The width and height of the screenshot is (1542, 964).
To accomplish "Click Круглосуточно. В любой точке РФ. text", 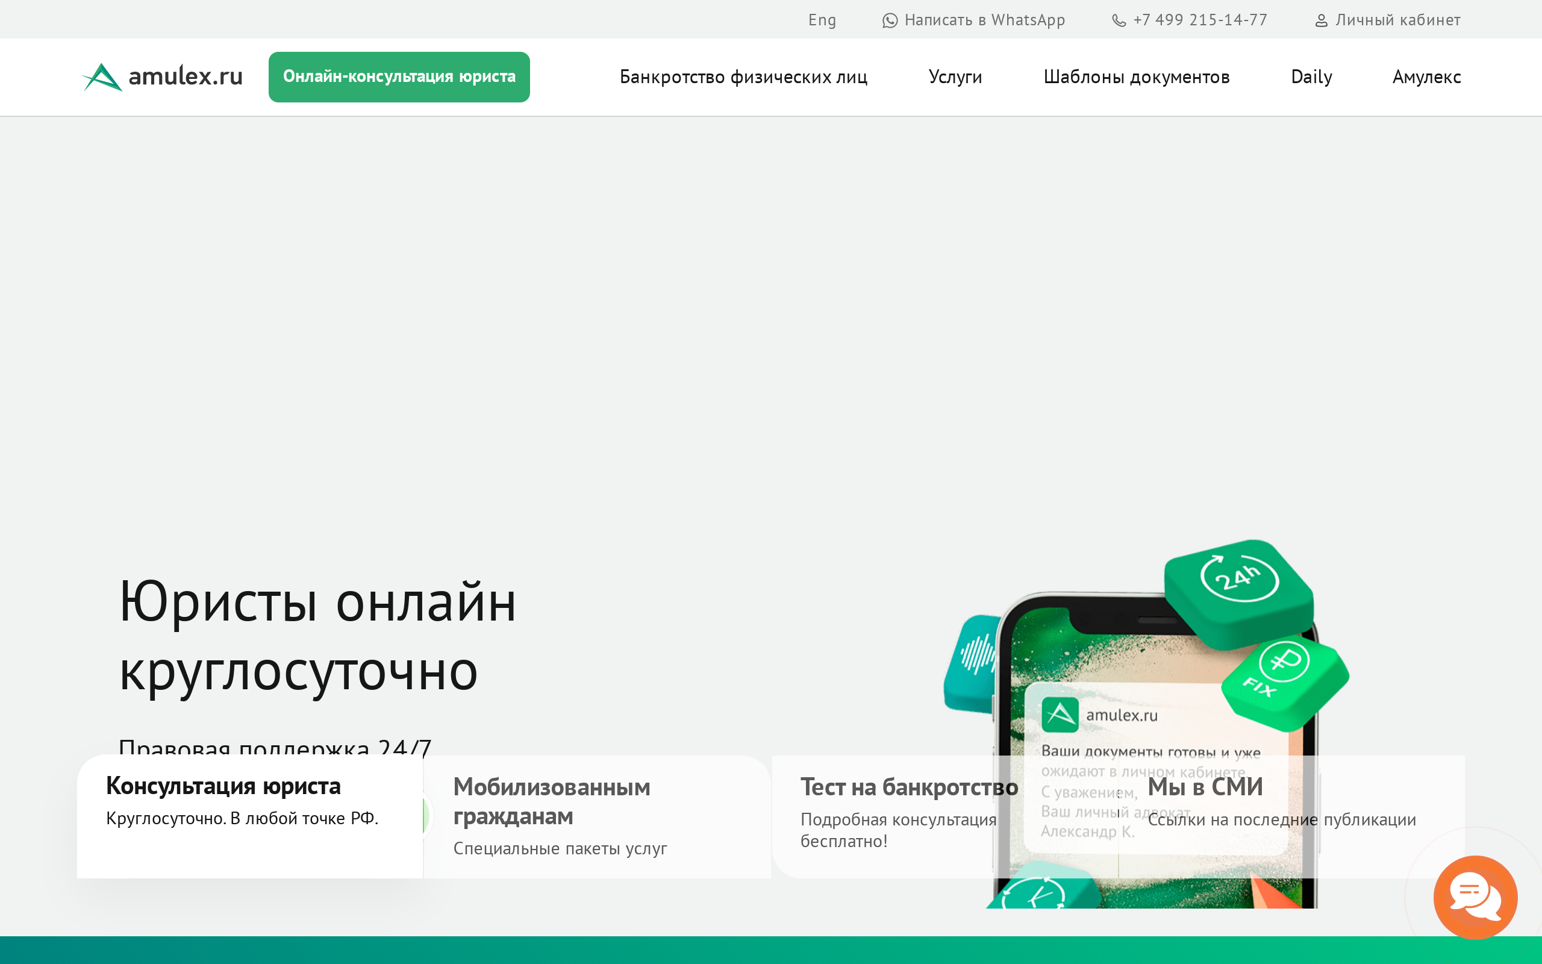I will (x=242, y=819).
